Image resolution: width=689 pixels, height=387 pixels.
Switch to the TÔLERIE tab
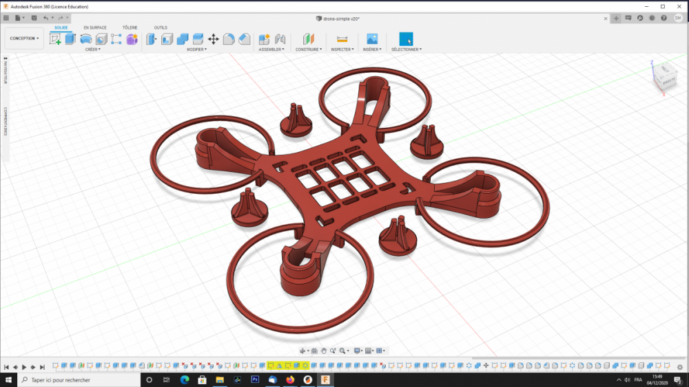(130, 27)
